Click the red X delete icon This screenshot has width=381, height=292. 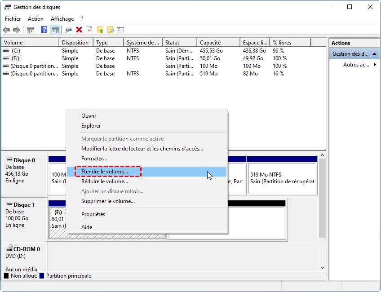(x=79, y=30)
